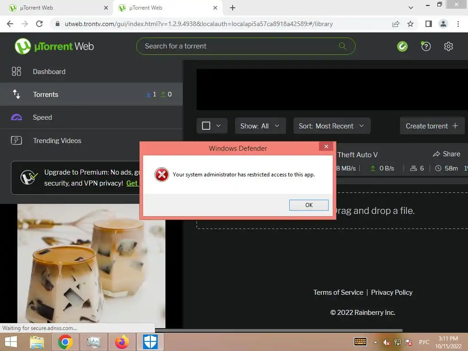The width and height of the screenshot is (468, 351).
Task: Open the Dashboard grid icon
Action: point(16,71)
